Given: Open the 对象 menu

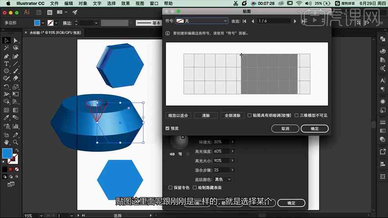Looking at the screenshot, I should [x=83, y=4].
